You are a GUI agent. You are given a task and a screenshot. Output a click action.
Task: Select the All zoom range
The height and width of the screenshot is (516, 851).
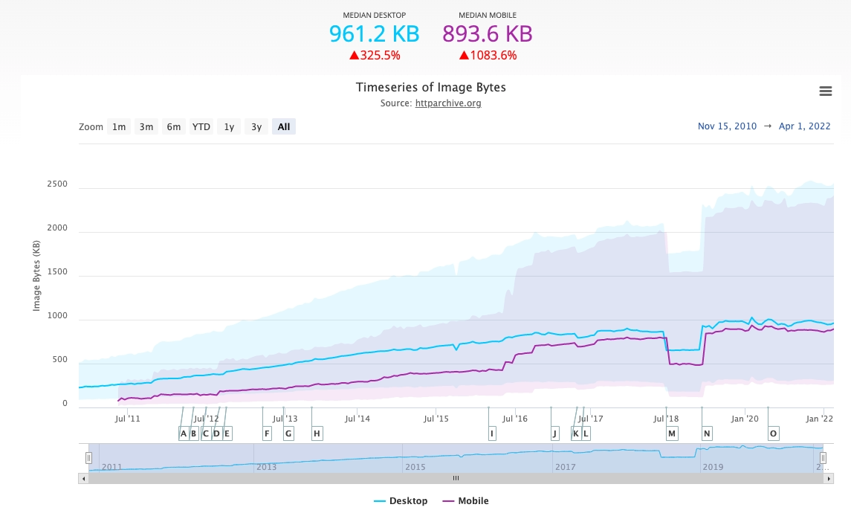(x=284, y=127)
